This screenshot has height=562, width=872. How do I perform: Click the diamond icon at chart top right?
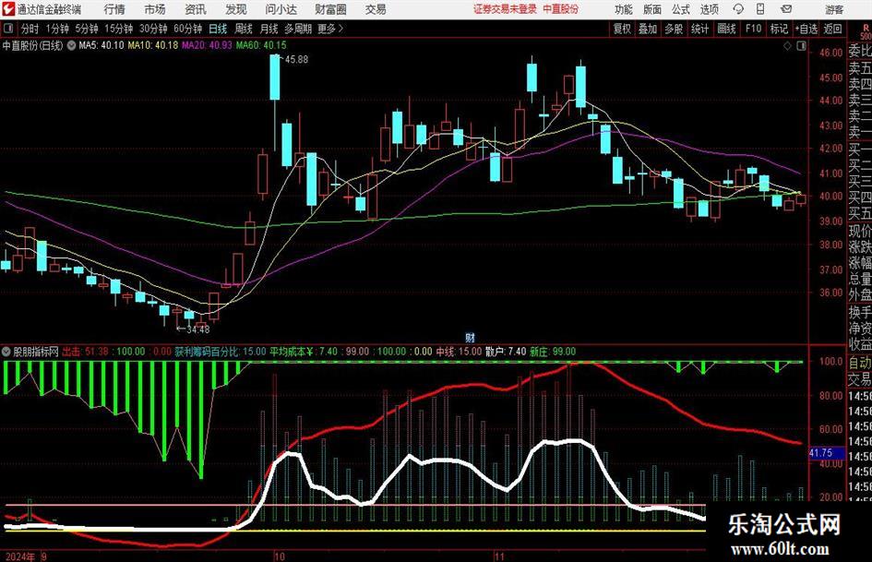[x=787, y=46]
